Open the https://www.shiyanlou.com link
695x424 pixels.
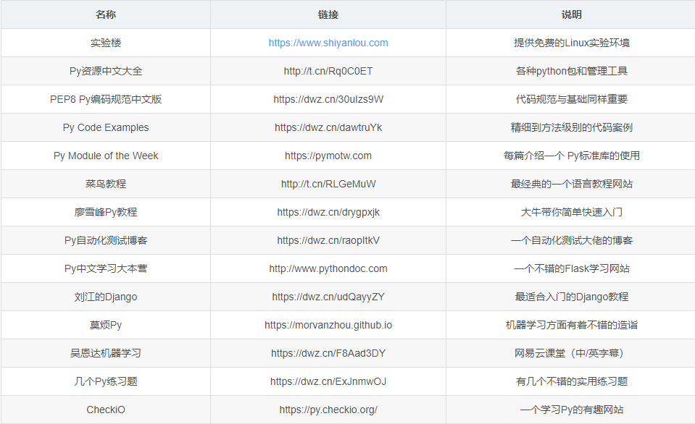[x=328, y=43]
